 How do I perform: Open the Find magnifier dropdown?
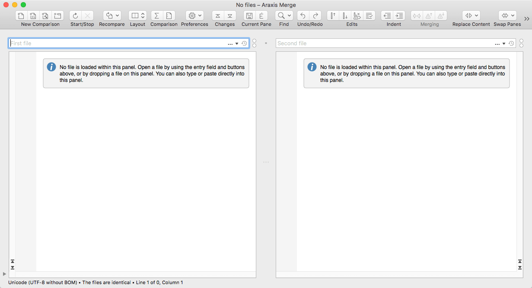284,16
